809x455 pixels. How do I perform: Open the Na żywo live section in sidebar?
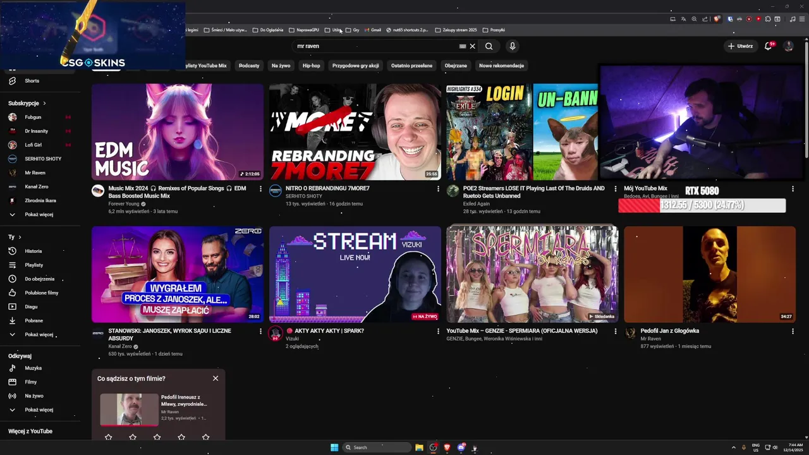[40, 396]
